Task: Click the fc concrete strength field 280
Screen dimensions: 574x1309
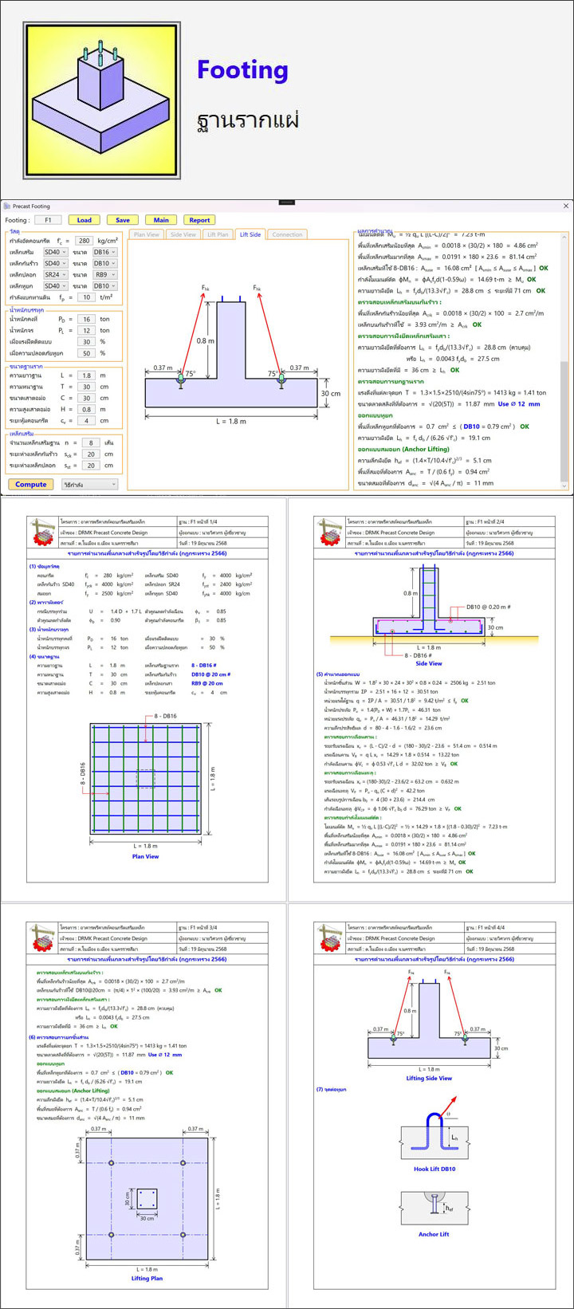Action: tap(85, 241)
